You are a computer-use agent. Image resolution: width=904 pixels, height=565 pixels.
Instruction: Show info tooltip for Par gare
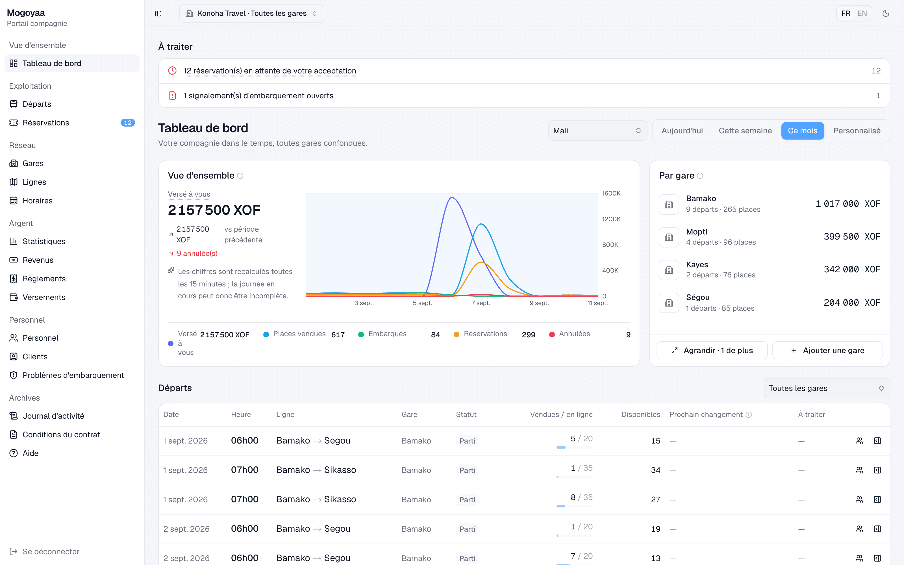tap(700, 176)
